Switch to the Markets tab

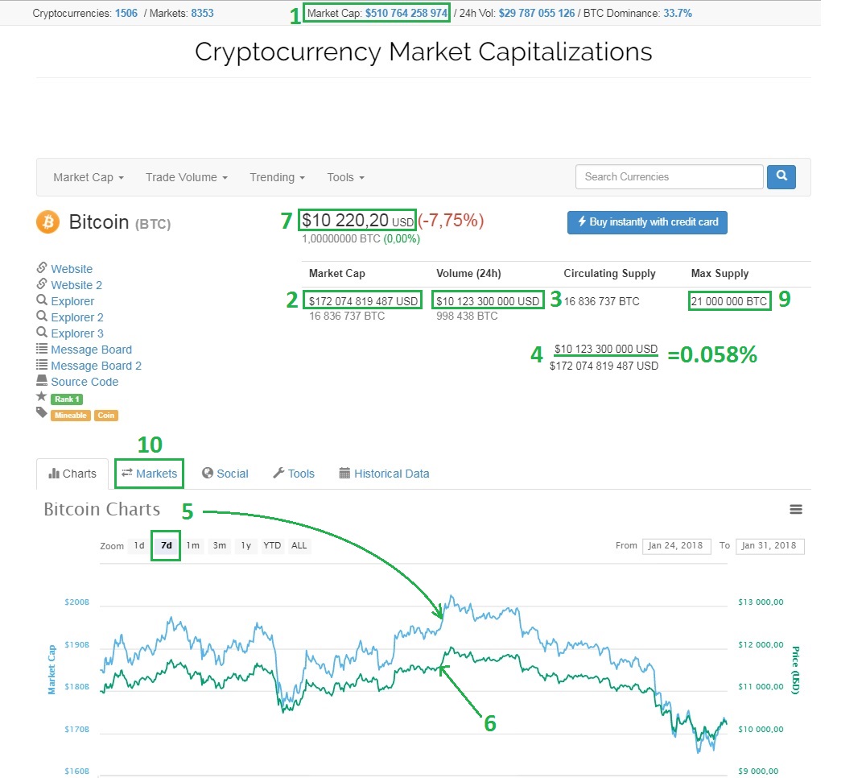(150, 474)
